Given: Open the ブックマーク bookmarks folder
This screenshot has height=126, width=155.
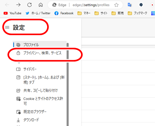Looking at the screenshot, I should 137,13.
